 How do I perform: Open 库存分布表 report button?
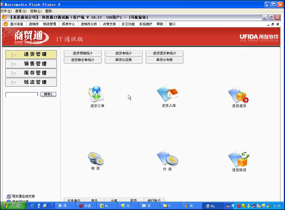164,60
